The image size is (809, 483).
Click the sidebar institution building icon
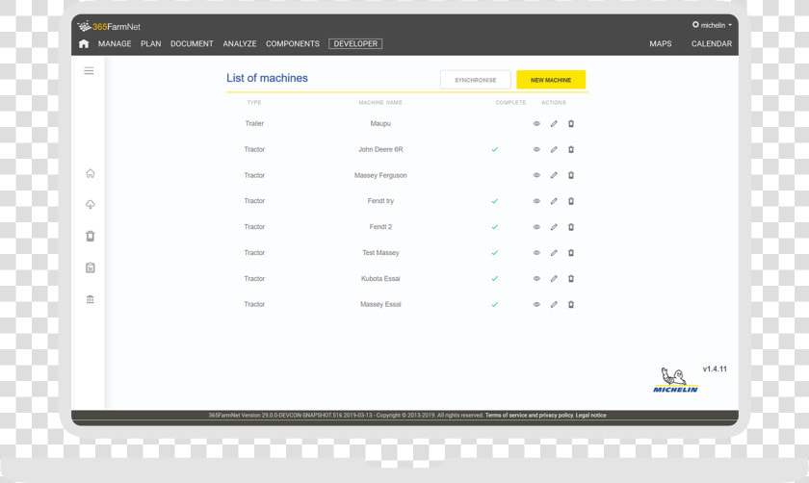click(x=91, y=299)
